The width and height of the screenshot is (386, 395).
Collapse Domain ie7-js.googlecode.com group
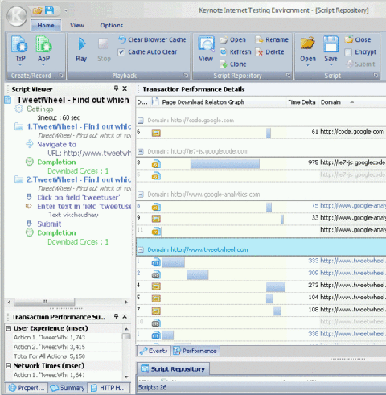141,152
